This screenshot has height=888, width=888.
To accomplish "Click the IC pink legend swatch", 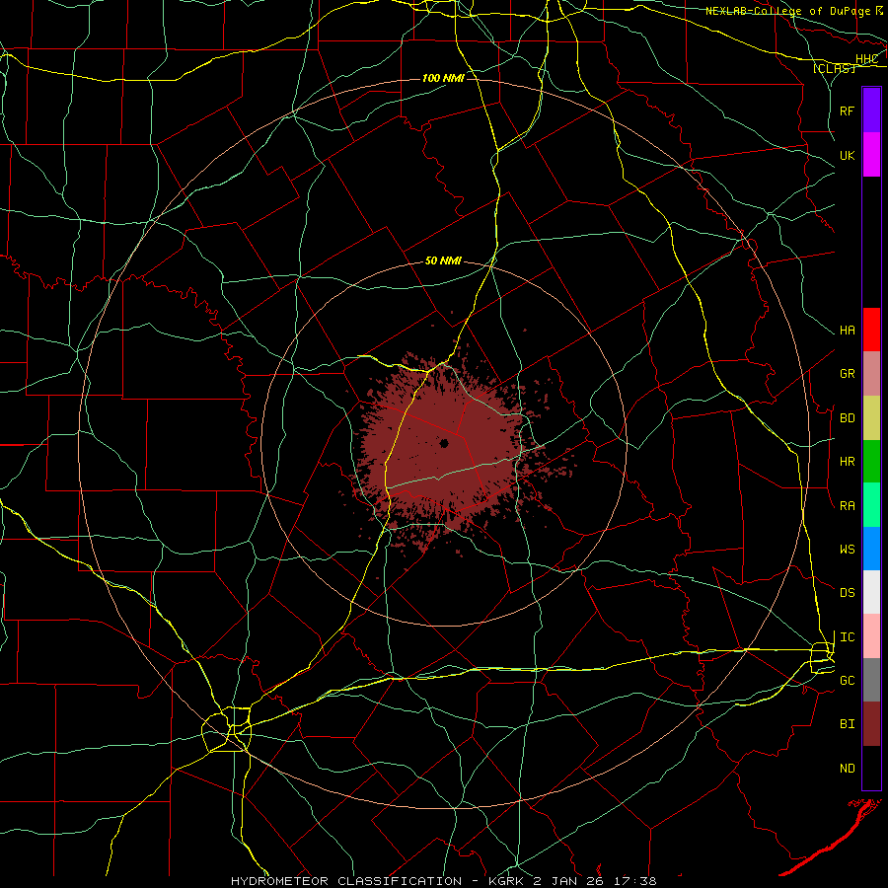I will [871, 636].
